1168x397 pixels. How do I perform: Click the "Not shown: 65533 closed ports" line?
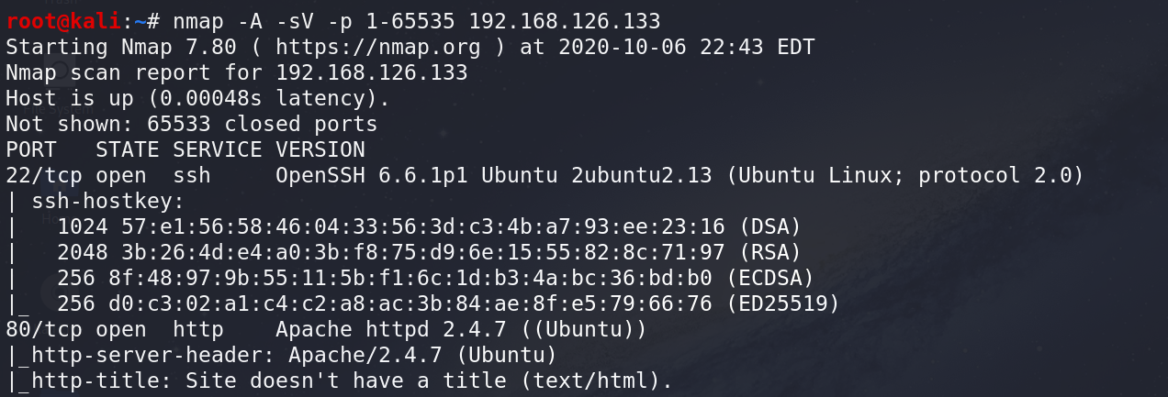click(191, 123)
